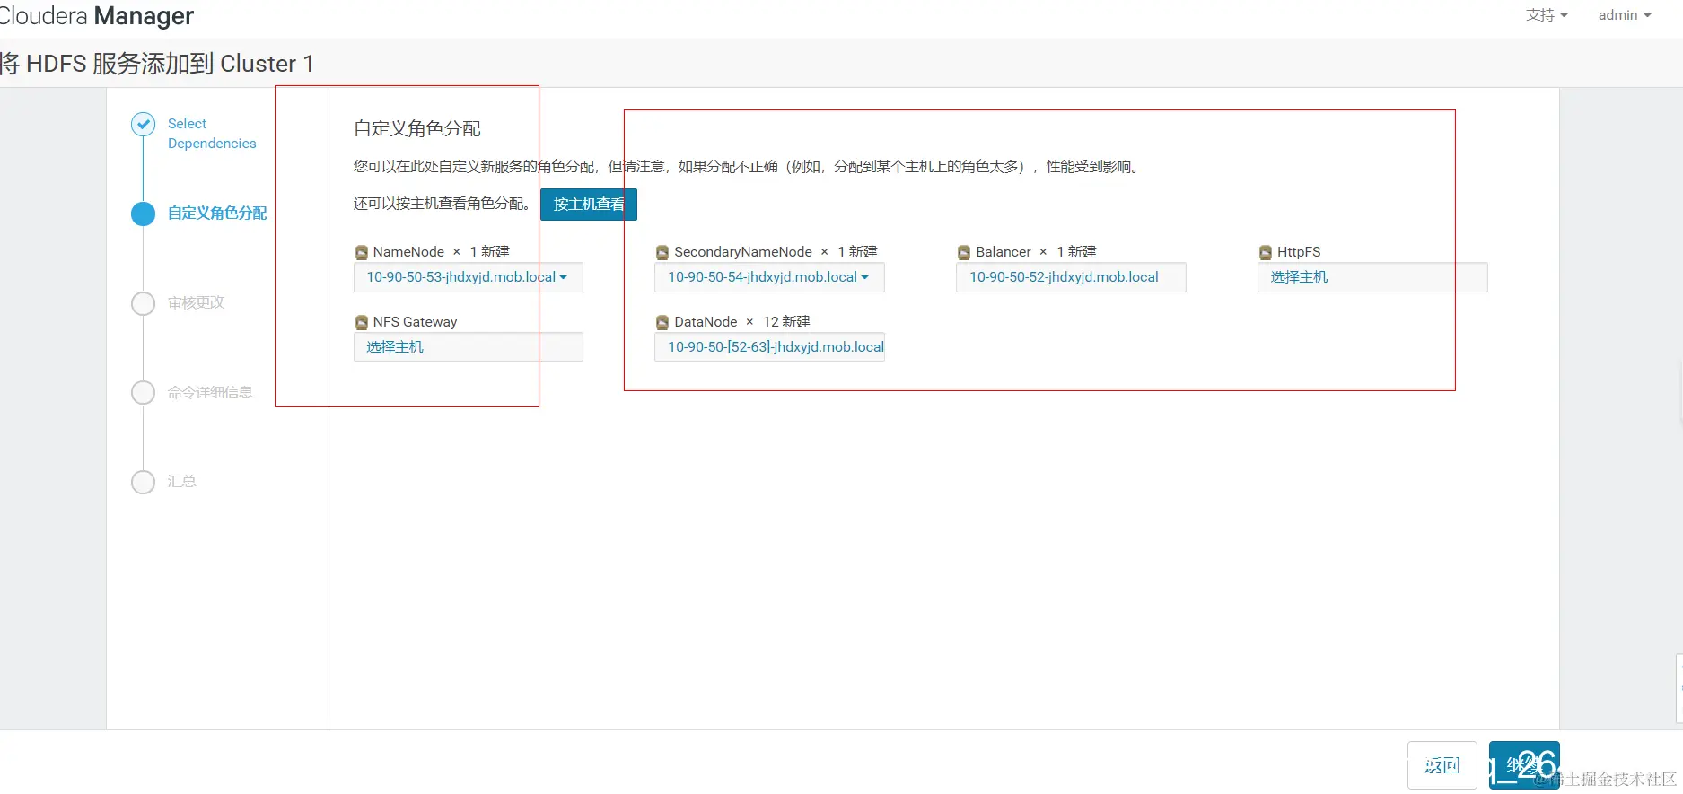Viewport: 1683px width, 794px height.
Task: Click the NFS Gateway role icon
Action: pos(362,322)
